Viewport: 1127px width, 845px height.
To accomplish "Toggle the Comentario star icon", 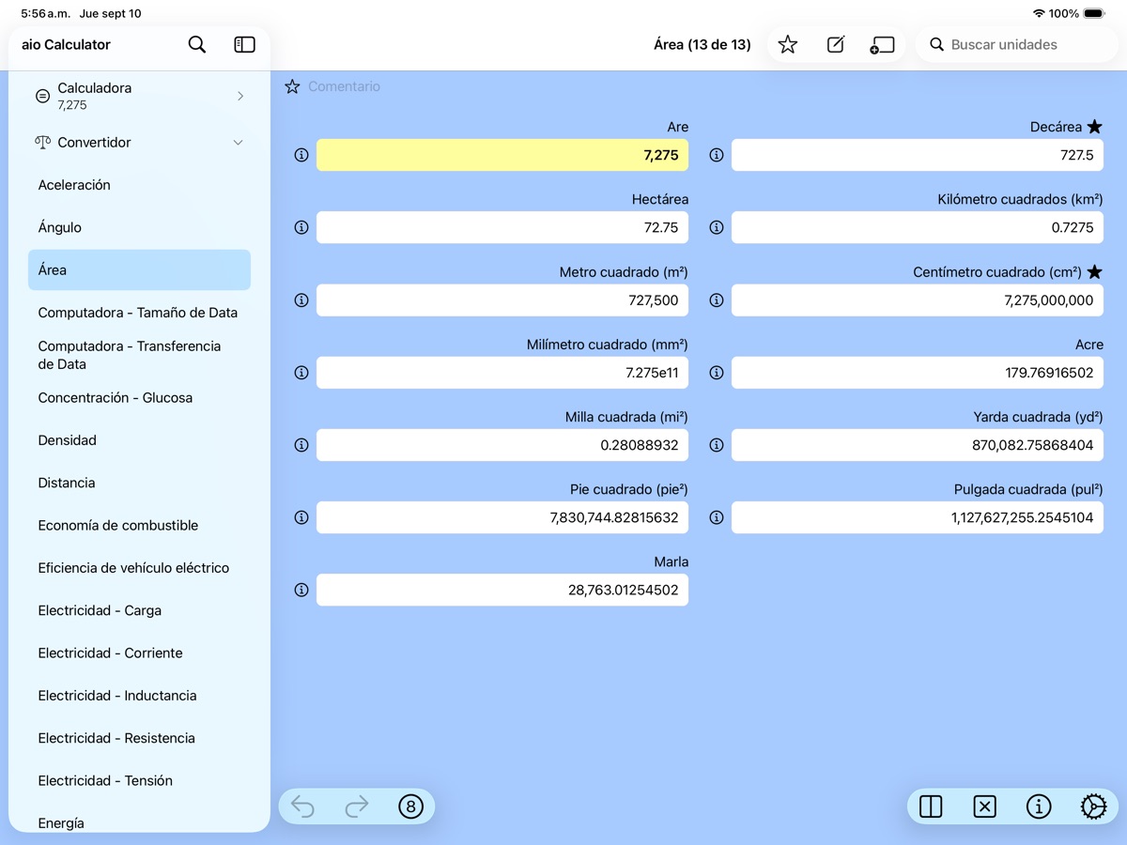I will coord(292,86).
